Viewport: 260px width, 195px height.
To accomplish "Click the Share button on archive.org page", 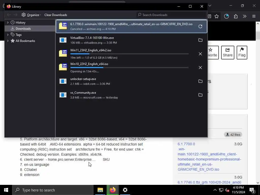I will click(227, 53).
